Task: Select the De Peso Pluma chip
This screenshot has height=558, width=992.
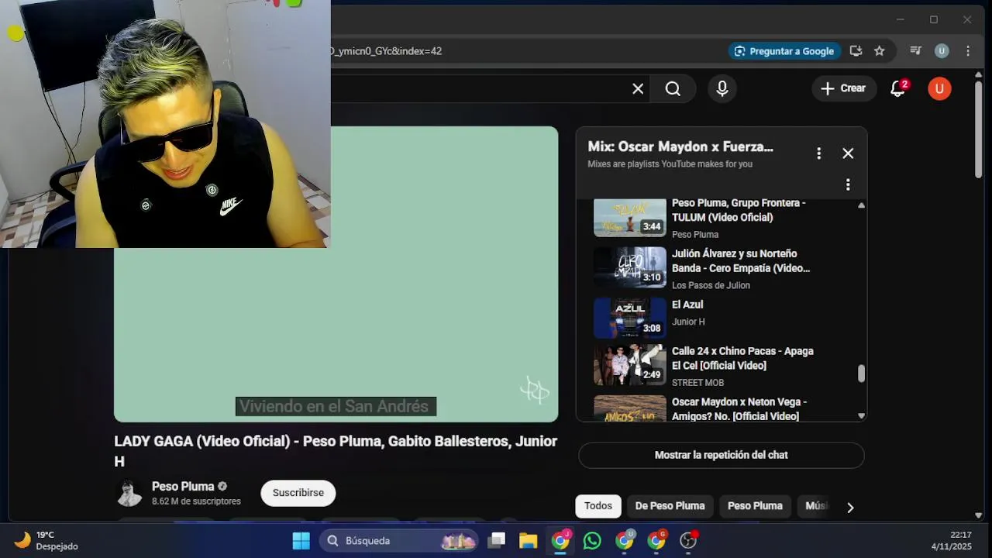Action: (x=670, y=506)
